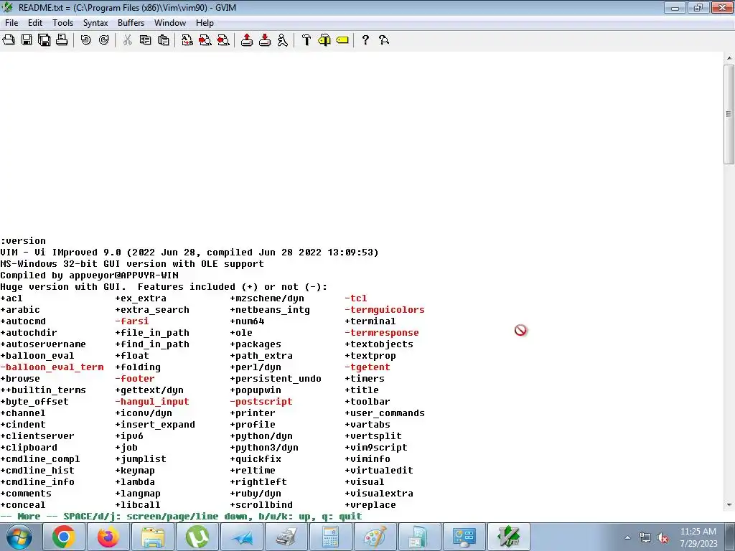Cut the selection with the scissors icon
The image size is (735, 551).
pos(128,40)
